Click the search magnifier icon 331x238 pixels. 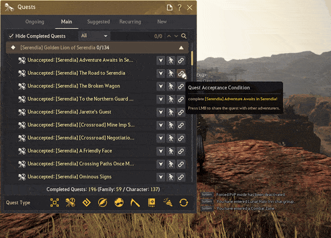(184, 36)
